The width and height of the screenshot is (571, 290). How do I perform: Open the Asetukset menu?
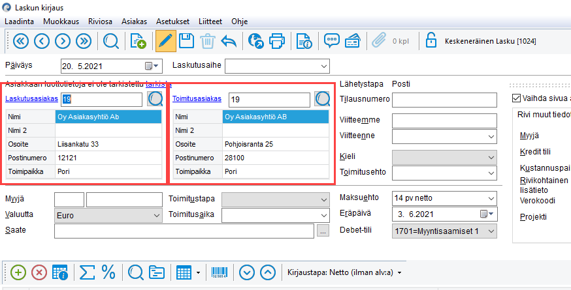pyautogui.click(x=173, y=22)
